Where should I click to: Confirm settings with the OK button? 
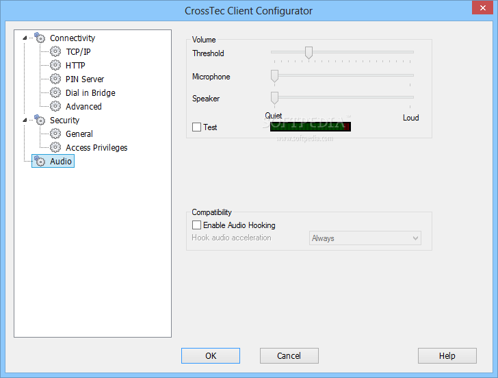click(x=211, y=355)
